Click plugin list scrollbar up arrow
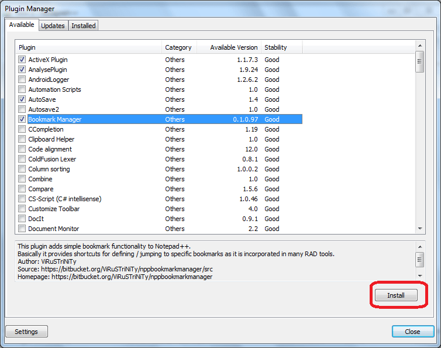The width and height of the screenshot is (441, 348). tap(420, 46)
